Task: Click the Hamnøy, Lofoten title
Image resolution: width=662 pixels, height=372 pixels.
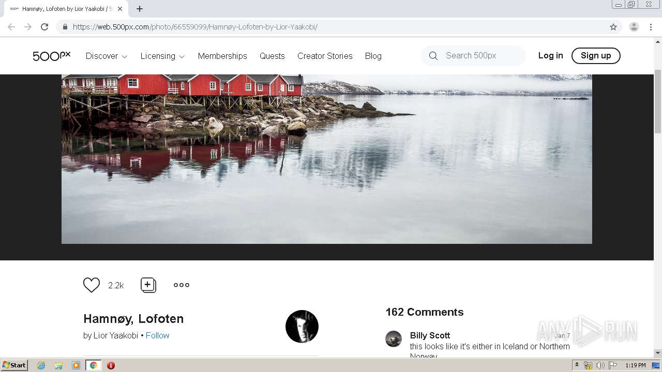Action: pos(133,319)
